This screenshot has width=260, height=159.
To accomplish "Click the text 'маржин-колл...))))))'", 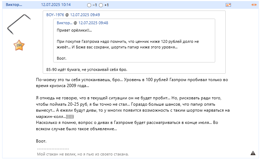I will 55,117.
